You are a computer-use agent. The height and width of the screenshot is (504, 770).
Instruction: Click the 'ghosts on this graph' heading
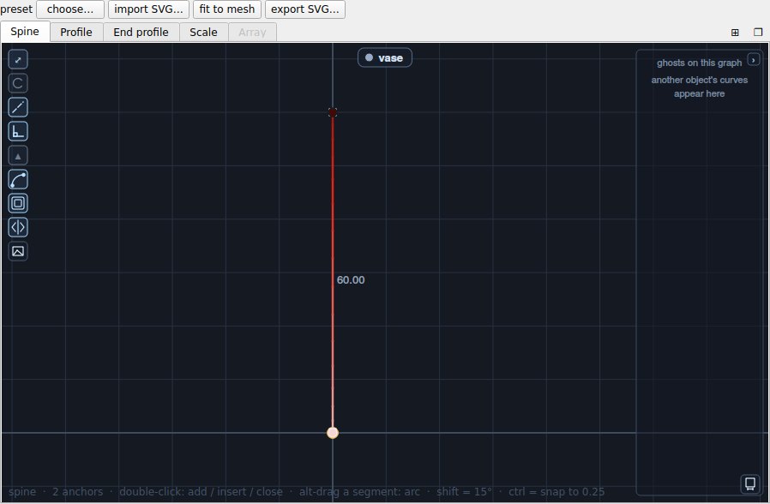(699, 63)
